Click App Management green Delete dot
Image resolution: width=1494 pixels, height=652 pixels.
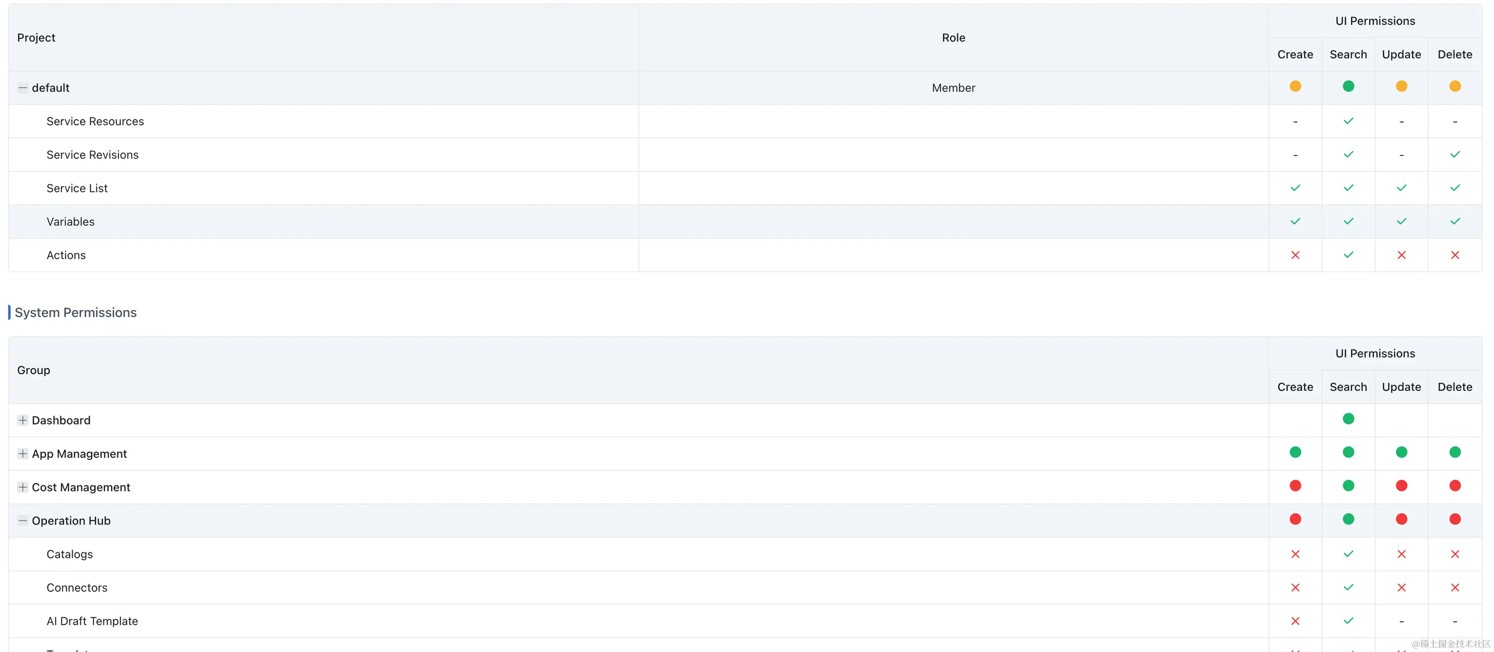tap(1454, 452)
